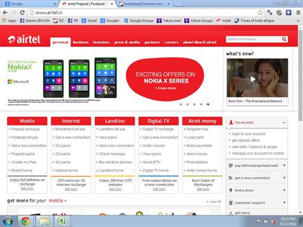Open the 4G packs link

(63, 162)
